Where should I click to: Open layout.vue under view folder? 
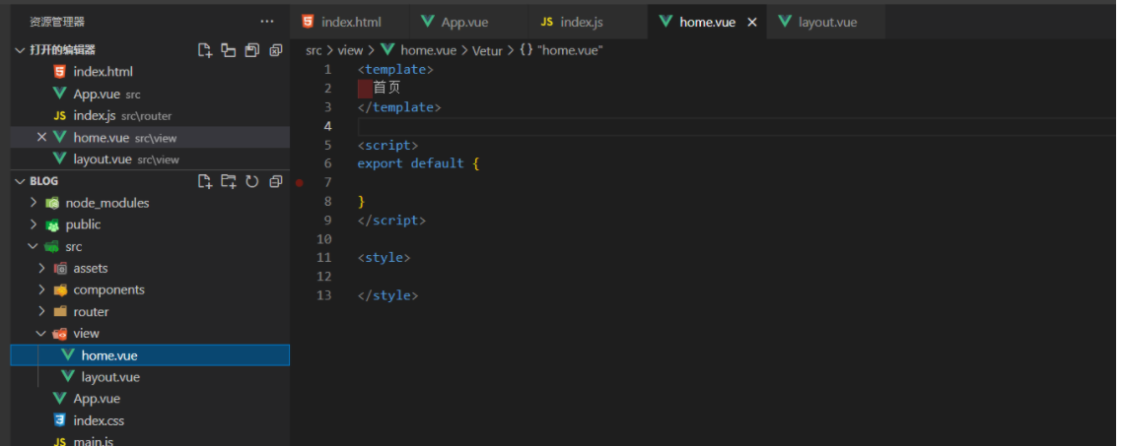tap(150, 377)
